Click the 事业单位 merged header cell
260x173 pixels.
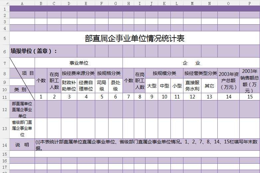point(79,63)
